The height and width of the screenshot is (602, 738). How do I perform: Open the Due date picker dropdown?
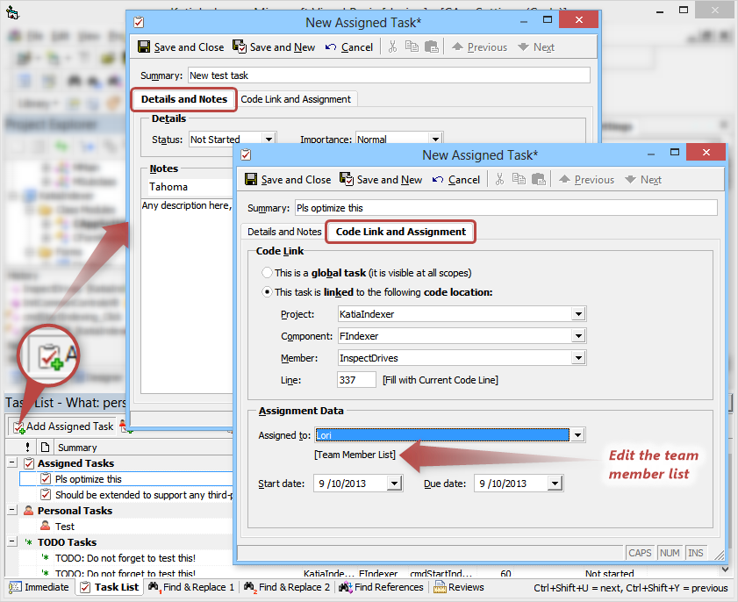click(x=555, y=484)
